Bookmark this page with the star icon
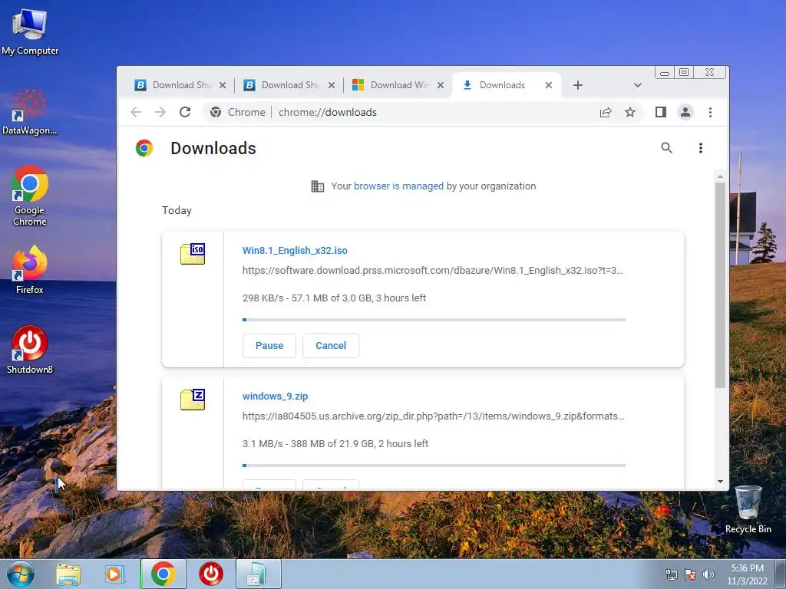This screenshot has height=589, width=786. [630, 112]
